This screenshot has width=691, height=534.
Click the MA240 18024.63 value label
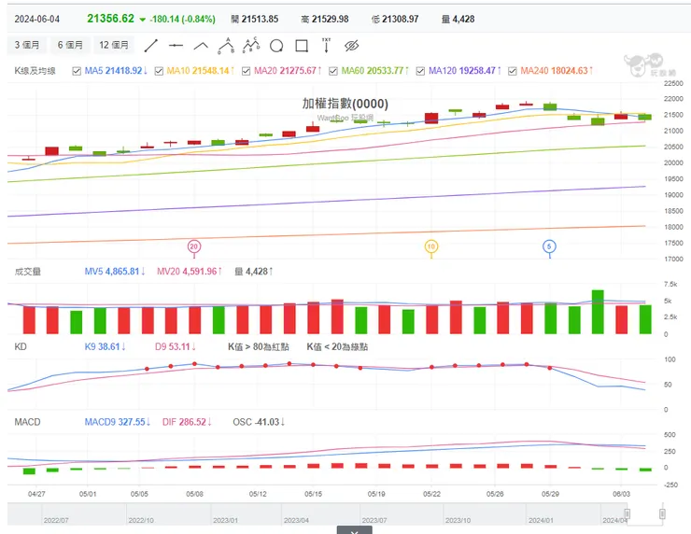pyautogui.click(x=557, y=71)
